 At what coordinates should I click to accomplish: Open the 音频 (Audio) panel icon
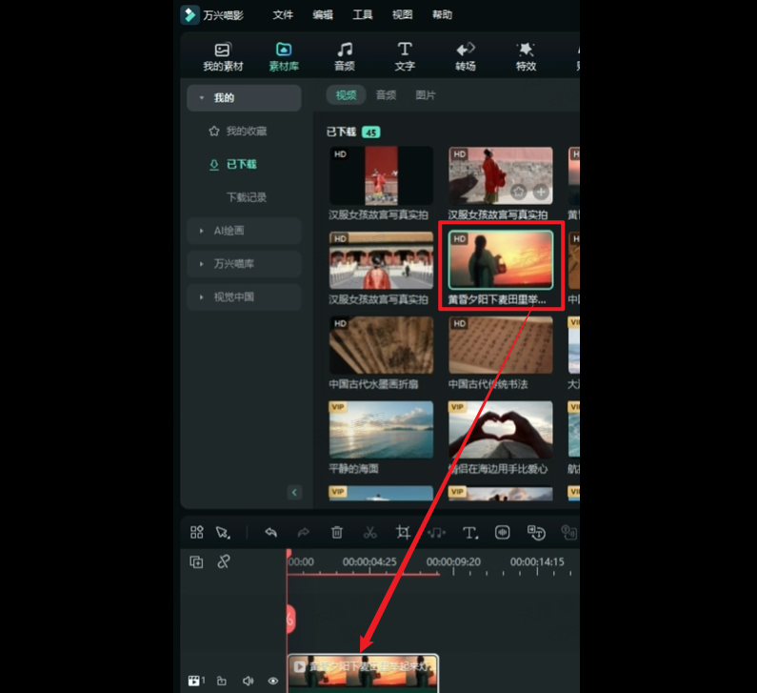point(345,55)
